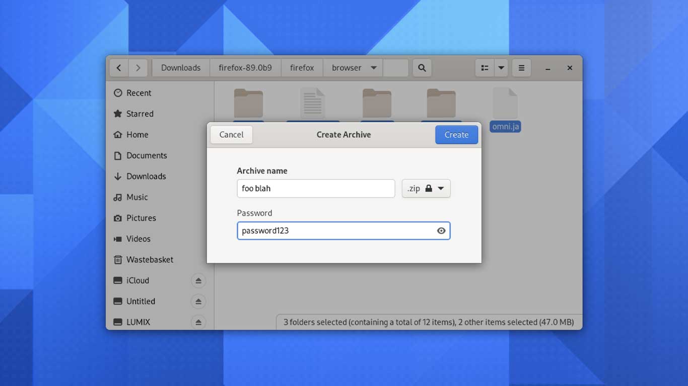The image size is (688, 386).
Task: Open browser path dropdown arrow
Action: (x=374, y=68)
